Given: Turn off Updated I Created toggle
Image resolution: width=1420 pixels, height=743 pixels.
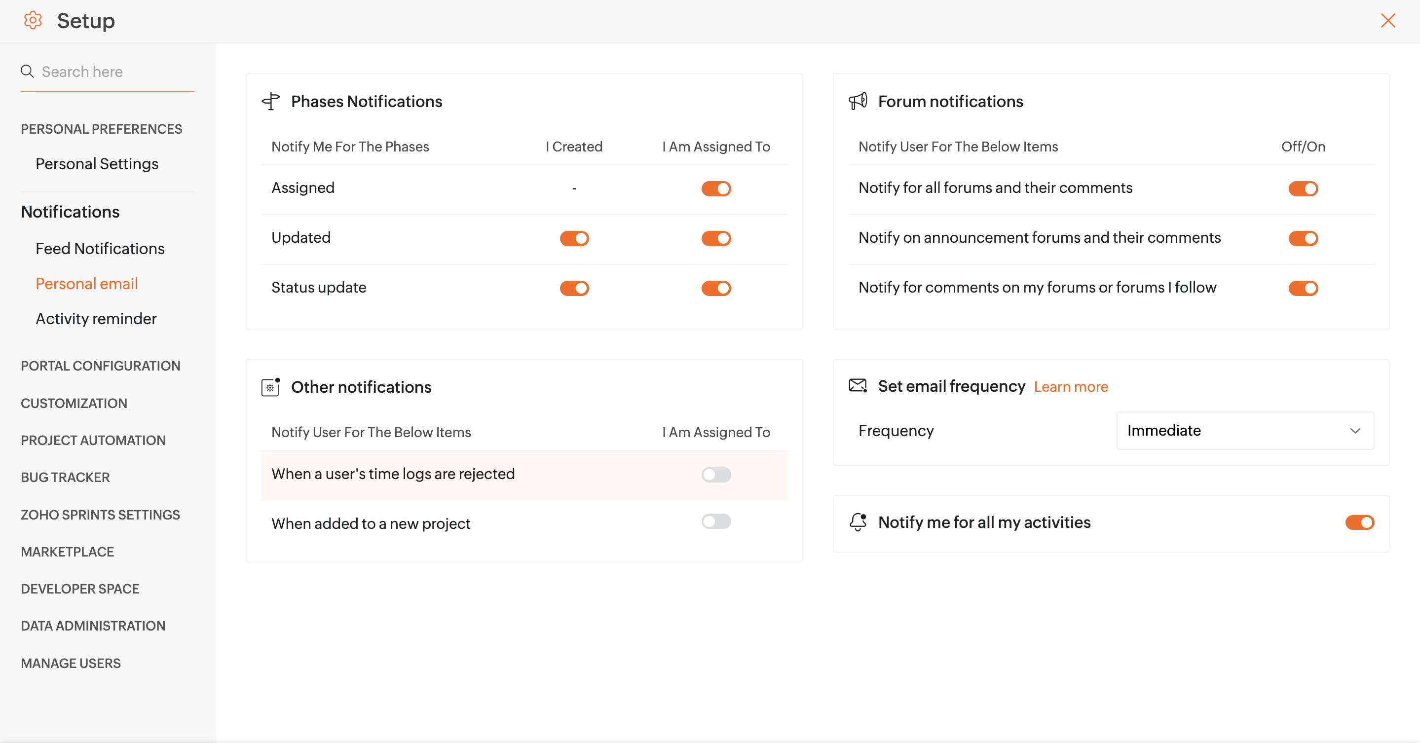Looking at the screenshot, I should 574,238.
